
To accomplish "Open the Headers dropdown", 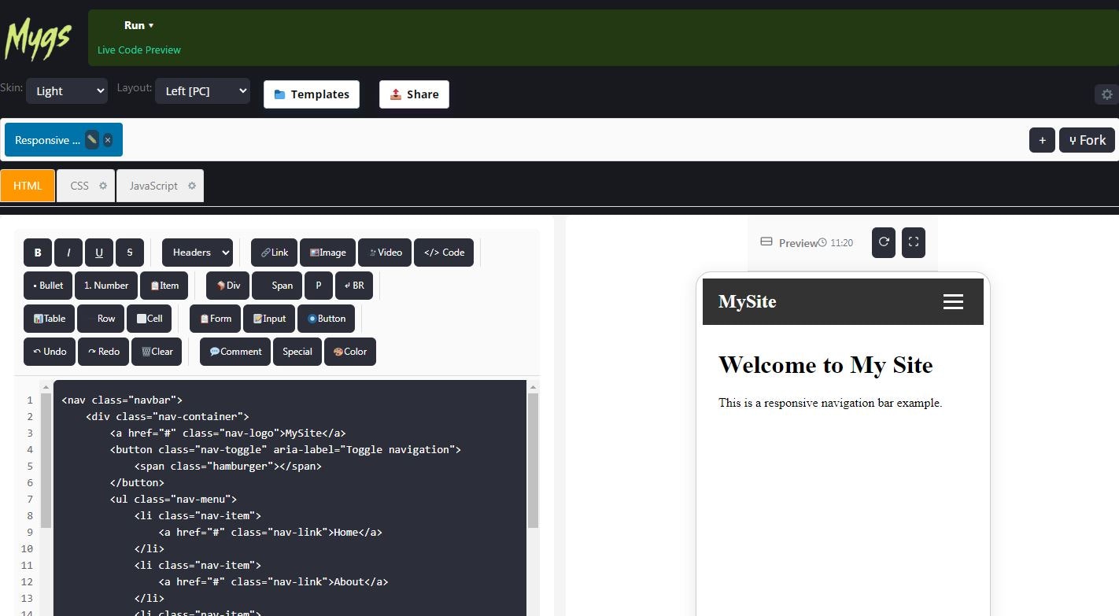I will [x=198, y=253].
